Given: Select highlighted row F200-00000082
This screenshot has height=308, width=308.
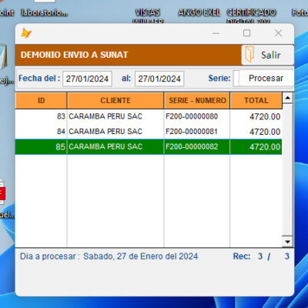Looking at the screenshot, I should pos(149,147).
